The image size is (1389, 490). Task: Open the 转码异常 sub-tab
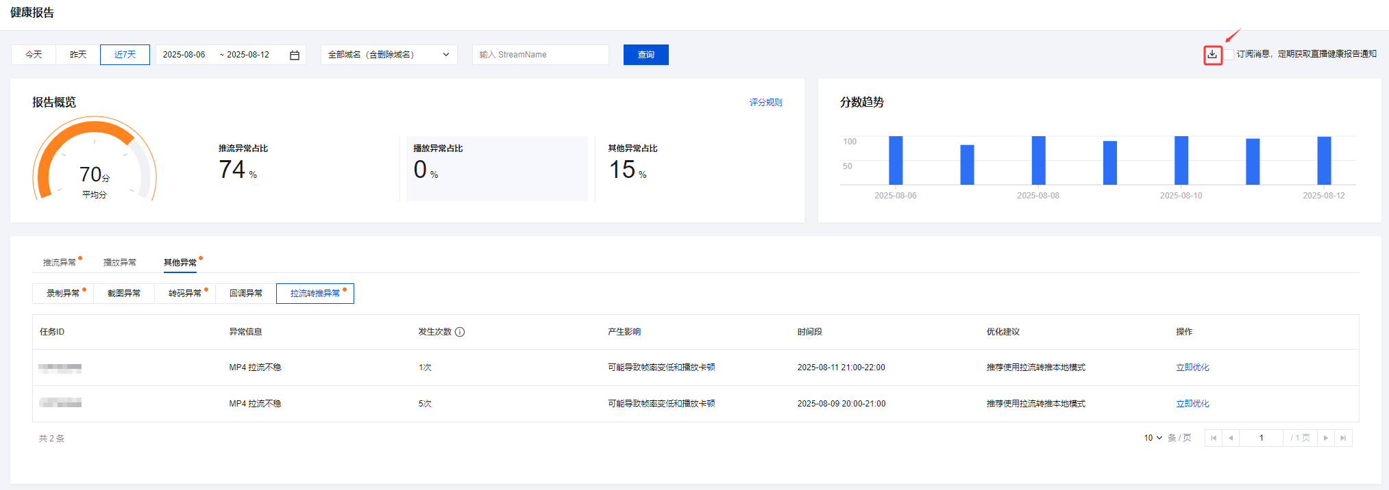point(185,294)
